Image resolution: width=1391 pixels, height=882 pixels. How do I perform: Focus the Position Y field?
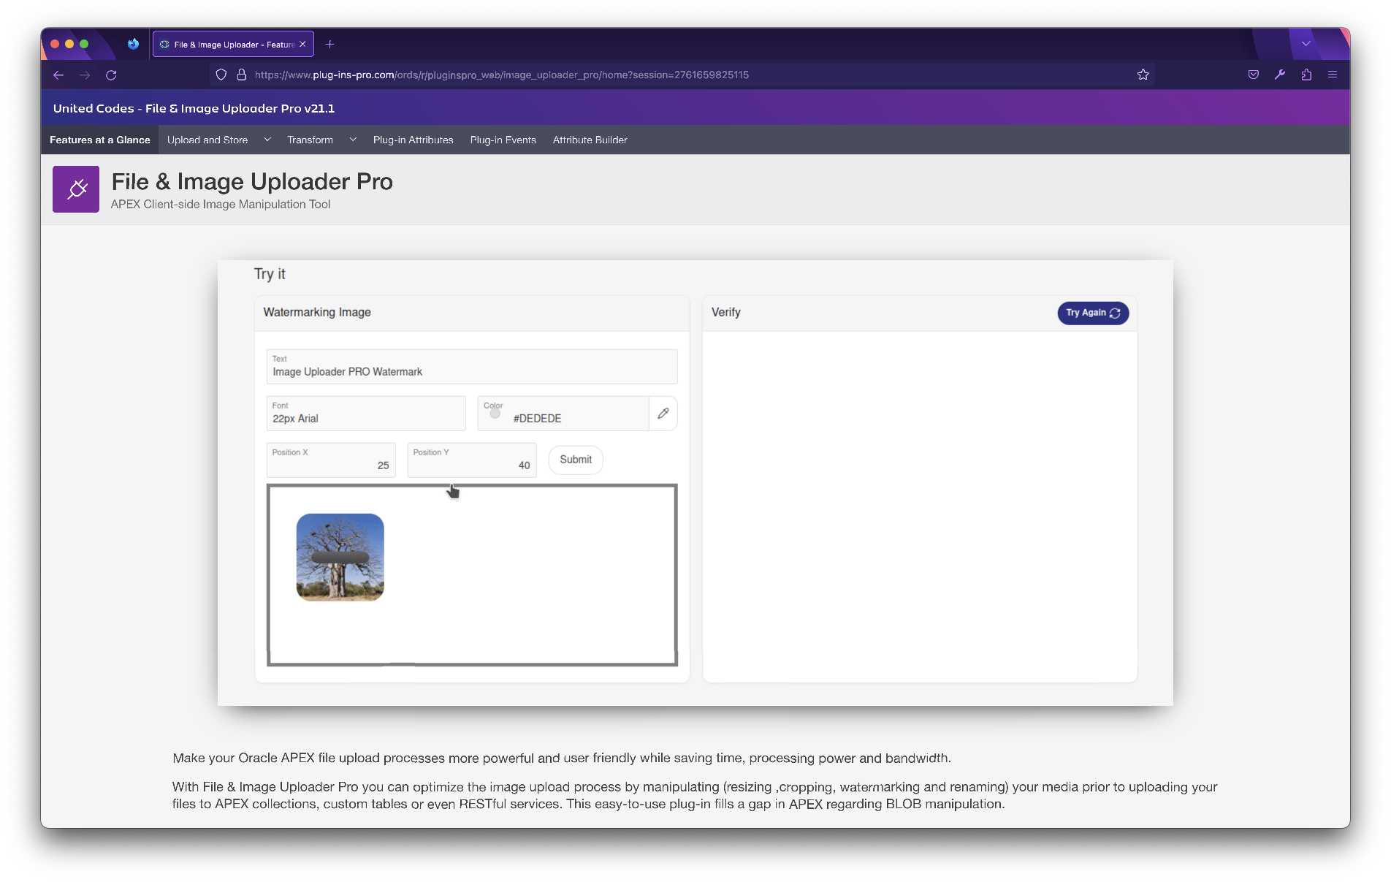(x=472, y=460)
